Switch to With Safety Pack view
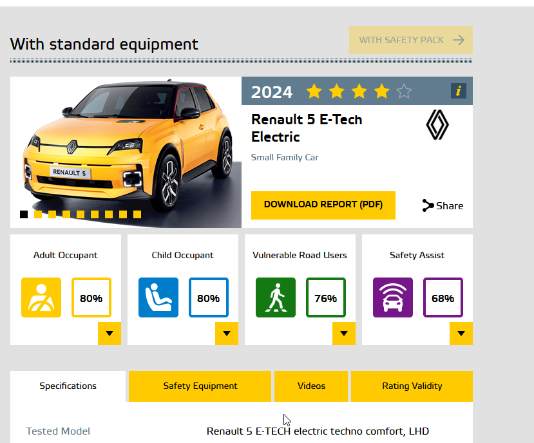 [x=411, y=40]
